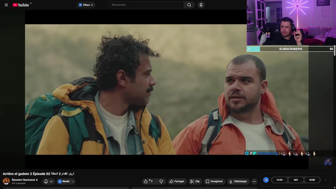Click the magnifier search button

pos(189,5)
